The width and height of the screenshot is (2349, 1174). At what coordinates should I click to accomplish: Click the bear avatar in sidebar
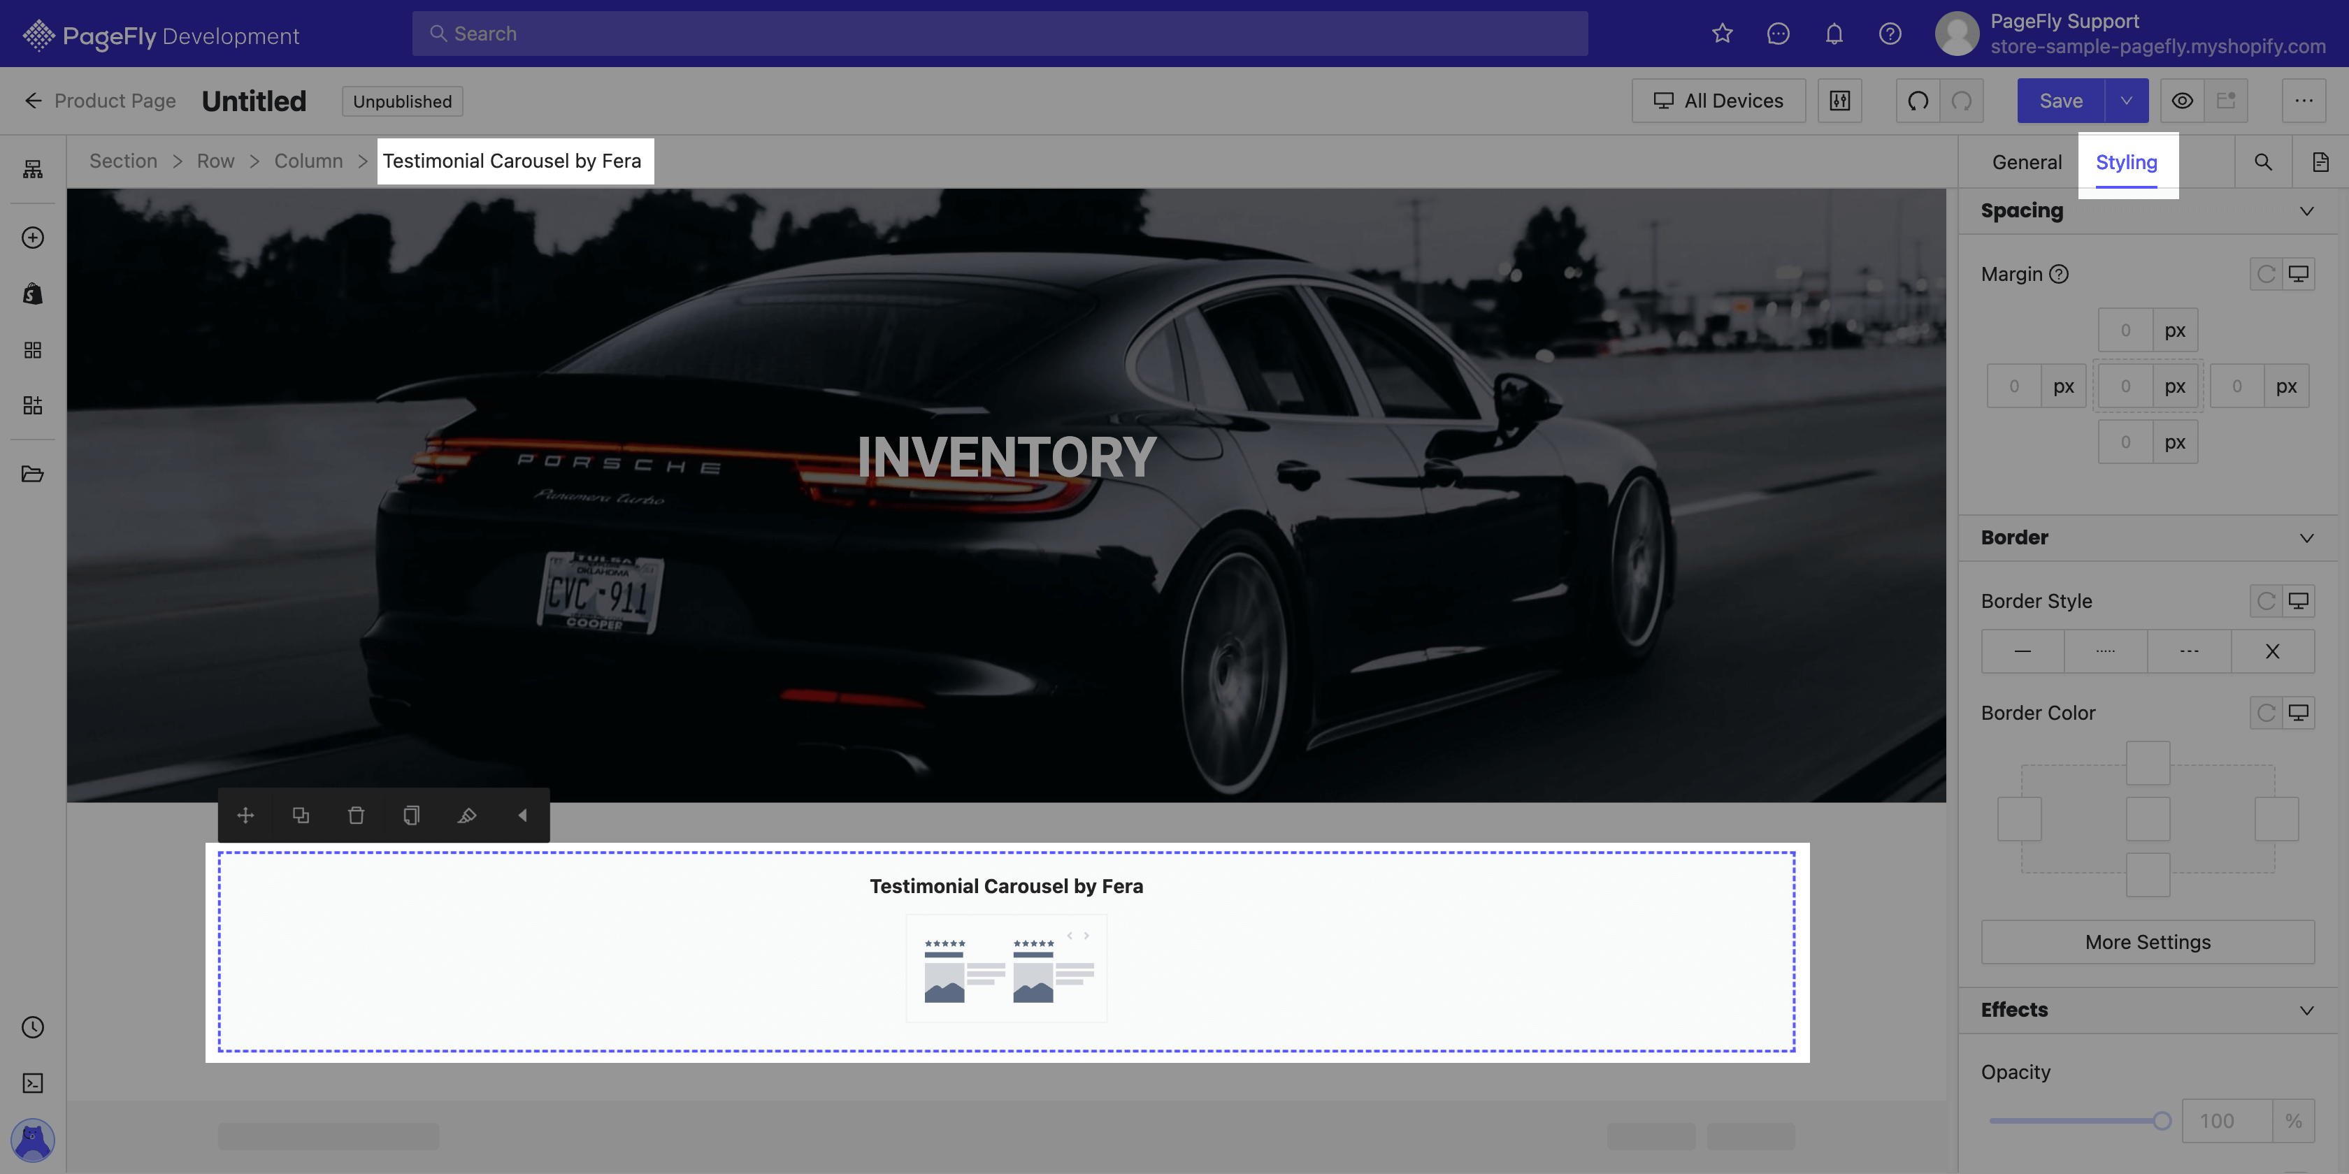[x=33, y=1139]
